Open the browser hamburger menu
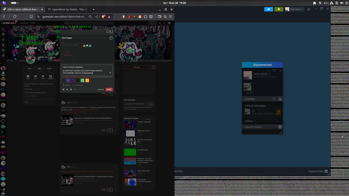The image size is (349, 196). [171, 17]
